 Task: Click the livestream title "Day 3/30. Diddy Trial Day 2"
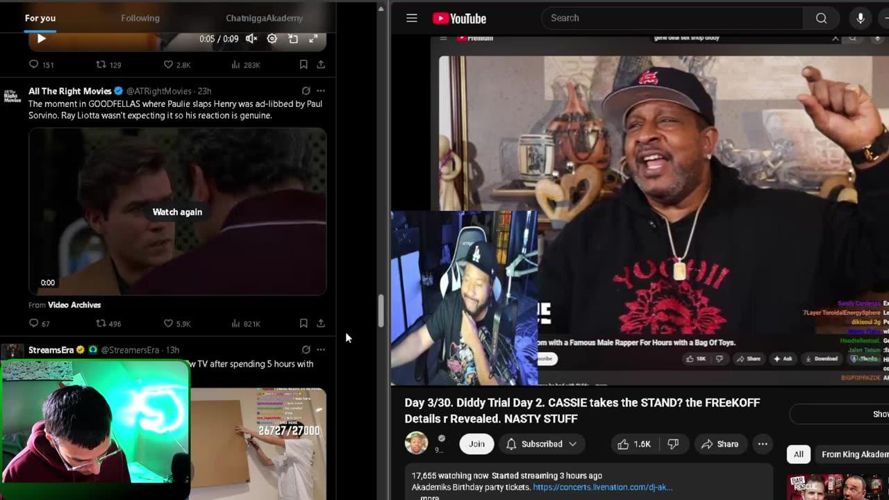click(582, 410)
